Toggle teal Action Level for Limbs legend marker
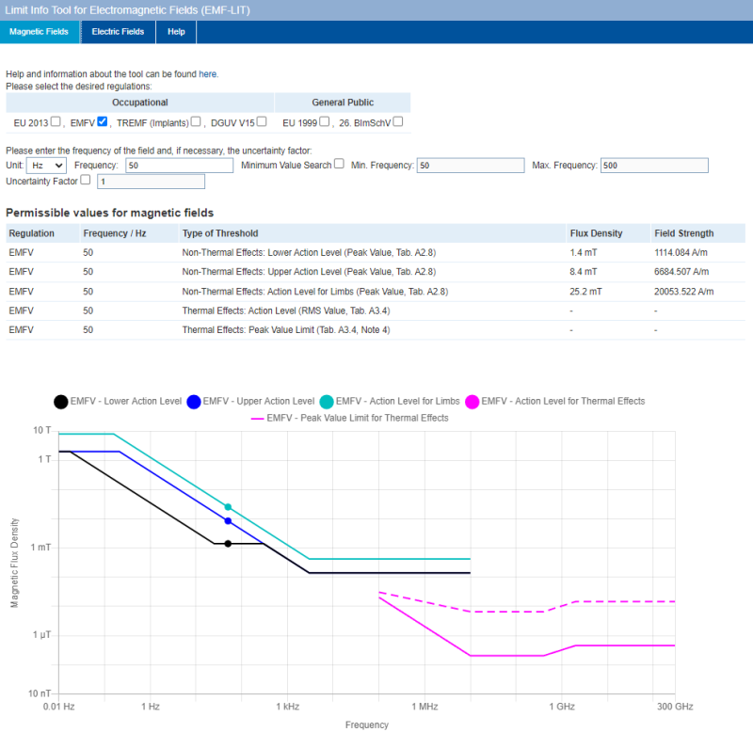753x732 pixels. (x=326, y=402)
